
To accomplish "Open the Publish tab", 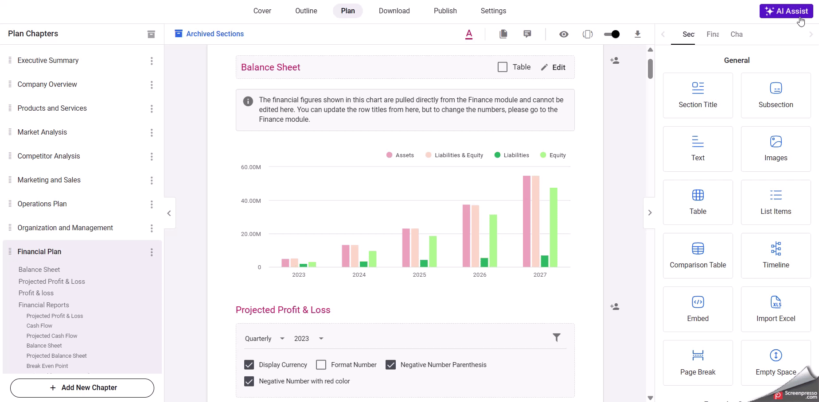I will click(x=445, y=11).
